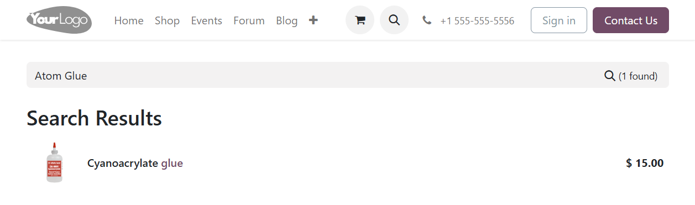Click the YourLogo site logo
Image resolution: width=695 pixels, height=205 pixels.
(x=59, y=20)
